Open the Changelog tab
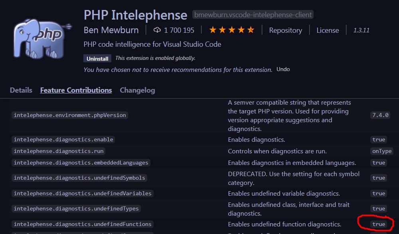 (x=137, y=90)
